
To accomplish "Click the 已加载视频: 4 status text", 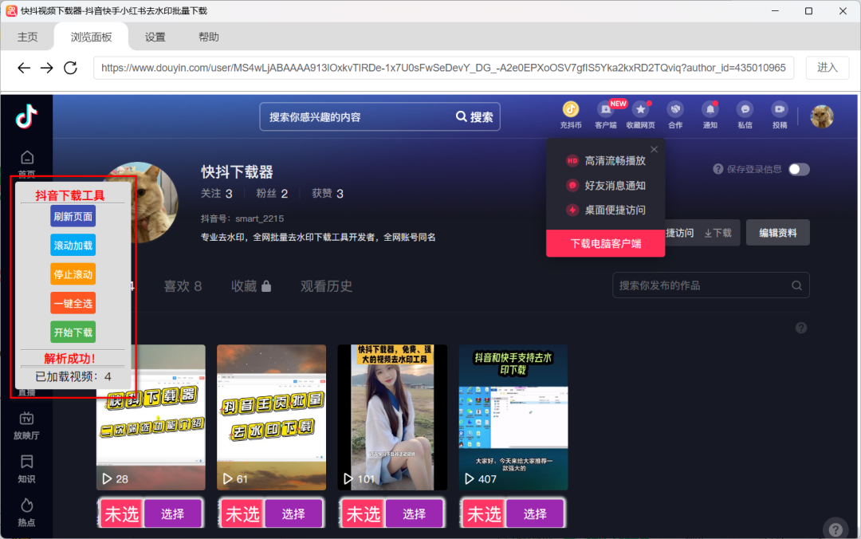I will [x=73, y=376].
